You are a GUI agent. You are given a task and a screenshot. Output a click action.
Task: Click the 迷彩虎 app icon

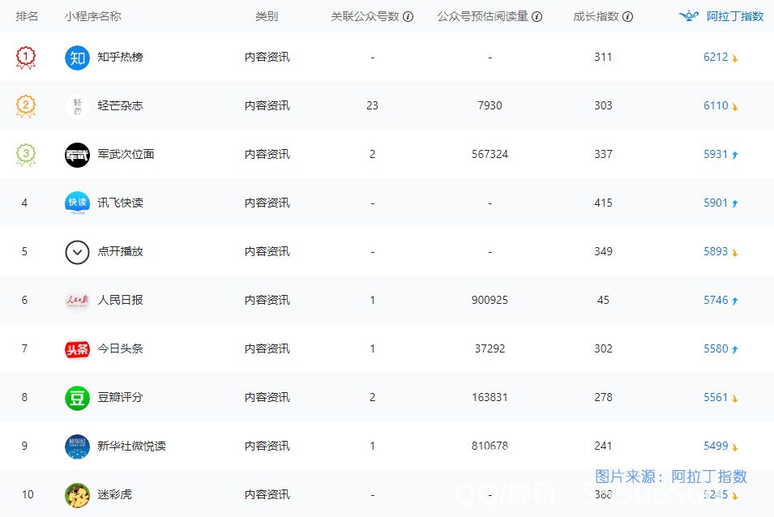[x=77, y=495]
